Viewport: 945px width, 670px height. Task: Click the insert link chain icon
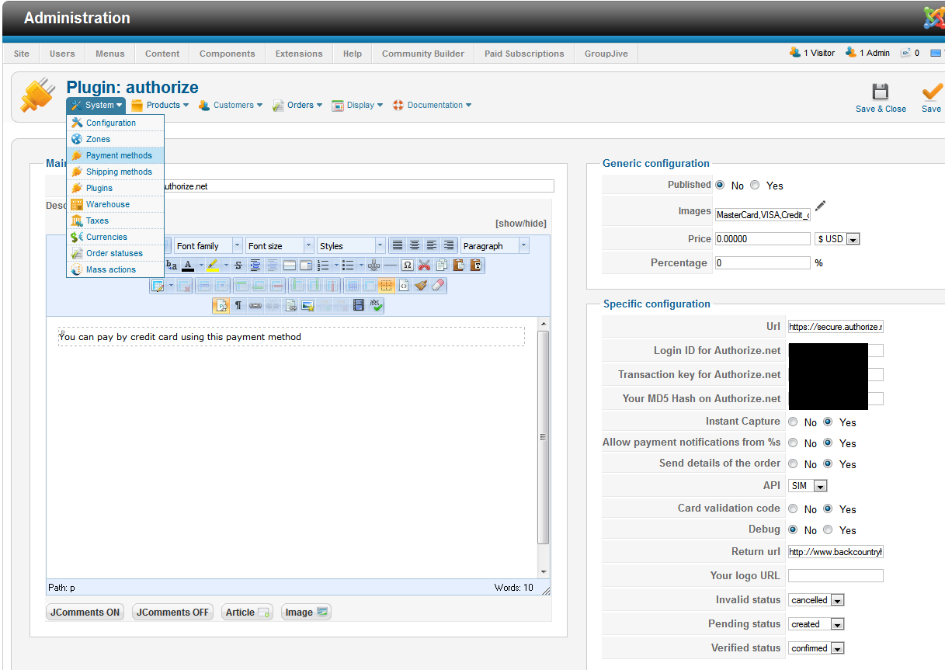pyautogui.click(x=255, y=306)
